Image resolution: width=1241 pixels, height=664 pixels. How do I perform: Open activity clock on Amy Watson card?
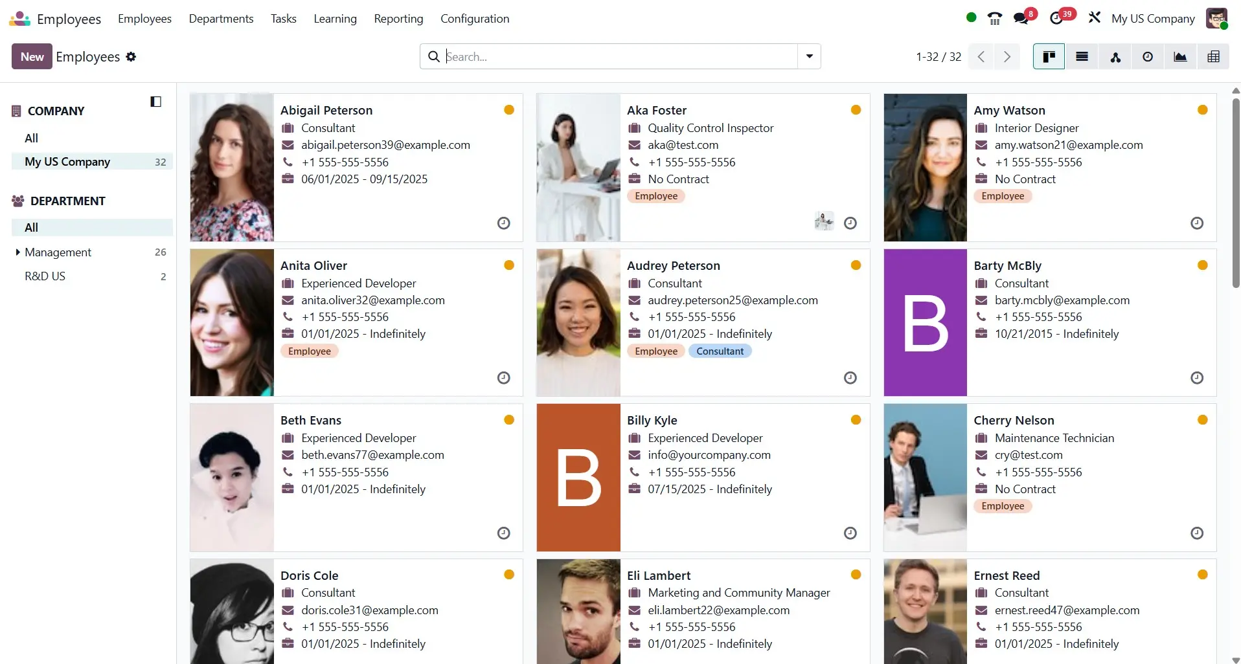click(x=1197, y=223)
